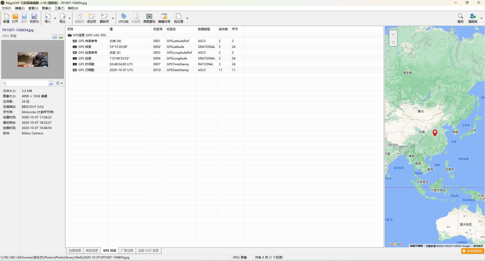Select the 添加项 (Add item) icon
485x261 pixels.
91,18
